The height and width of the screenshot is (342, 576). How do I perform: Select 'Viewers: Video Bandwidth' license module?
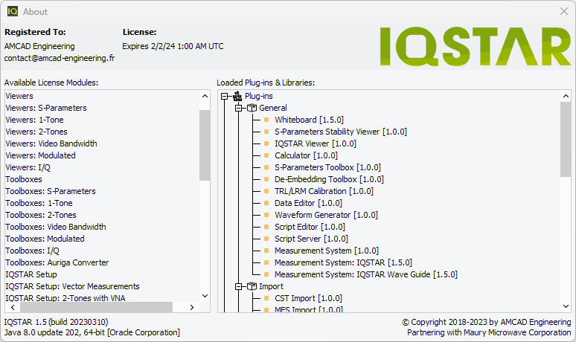click(51, 143)
